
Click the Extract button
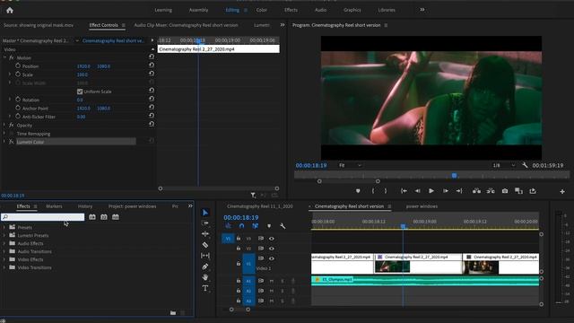click(491, 191)
